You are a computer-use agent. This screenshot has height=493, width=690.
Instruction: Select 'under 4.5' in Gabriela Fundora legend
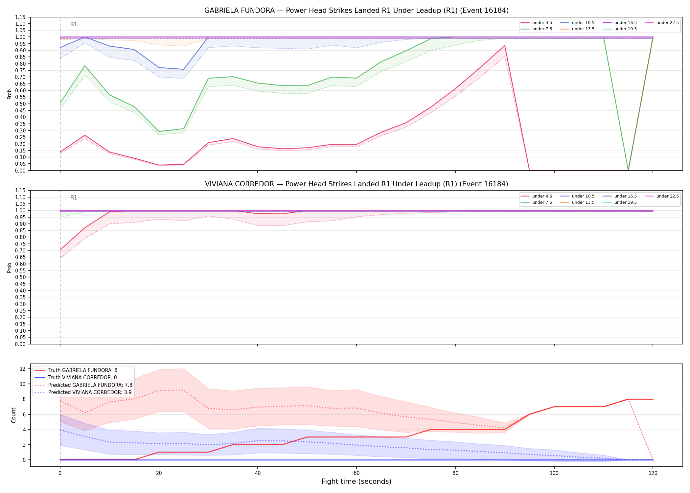tap(536, 23)
